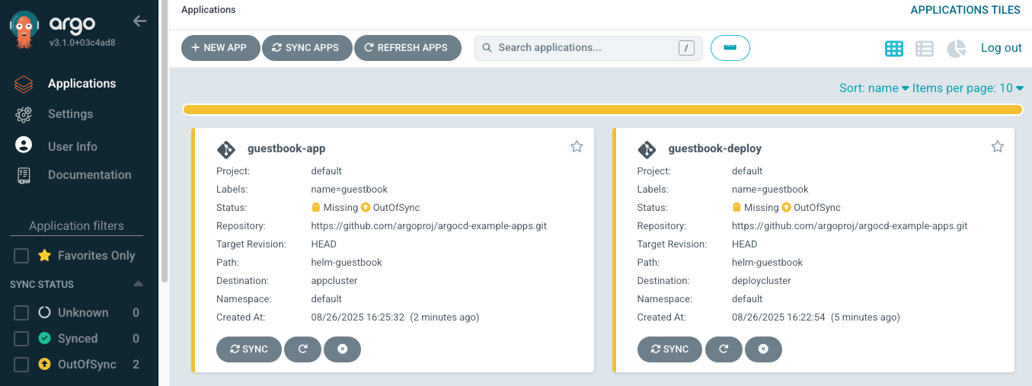Screen dimensions: 1032x386
Task: Click the OutOfSync yellow arrow icon
Action: coord(44,365)
